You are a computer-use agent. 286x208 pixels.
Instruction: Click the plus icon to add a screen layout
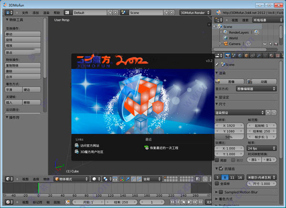click(110, 12)
